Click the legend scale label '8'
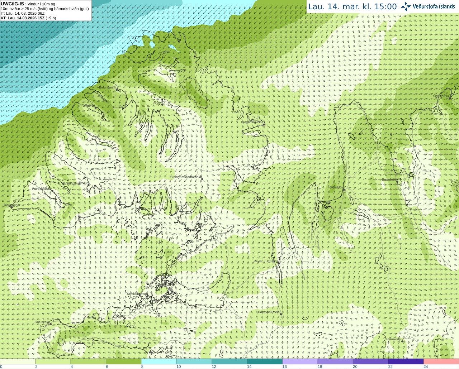459x369 pixels. pyautogui.click(x=142, y=366)
